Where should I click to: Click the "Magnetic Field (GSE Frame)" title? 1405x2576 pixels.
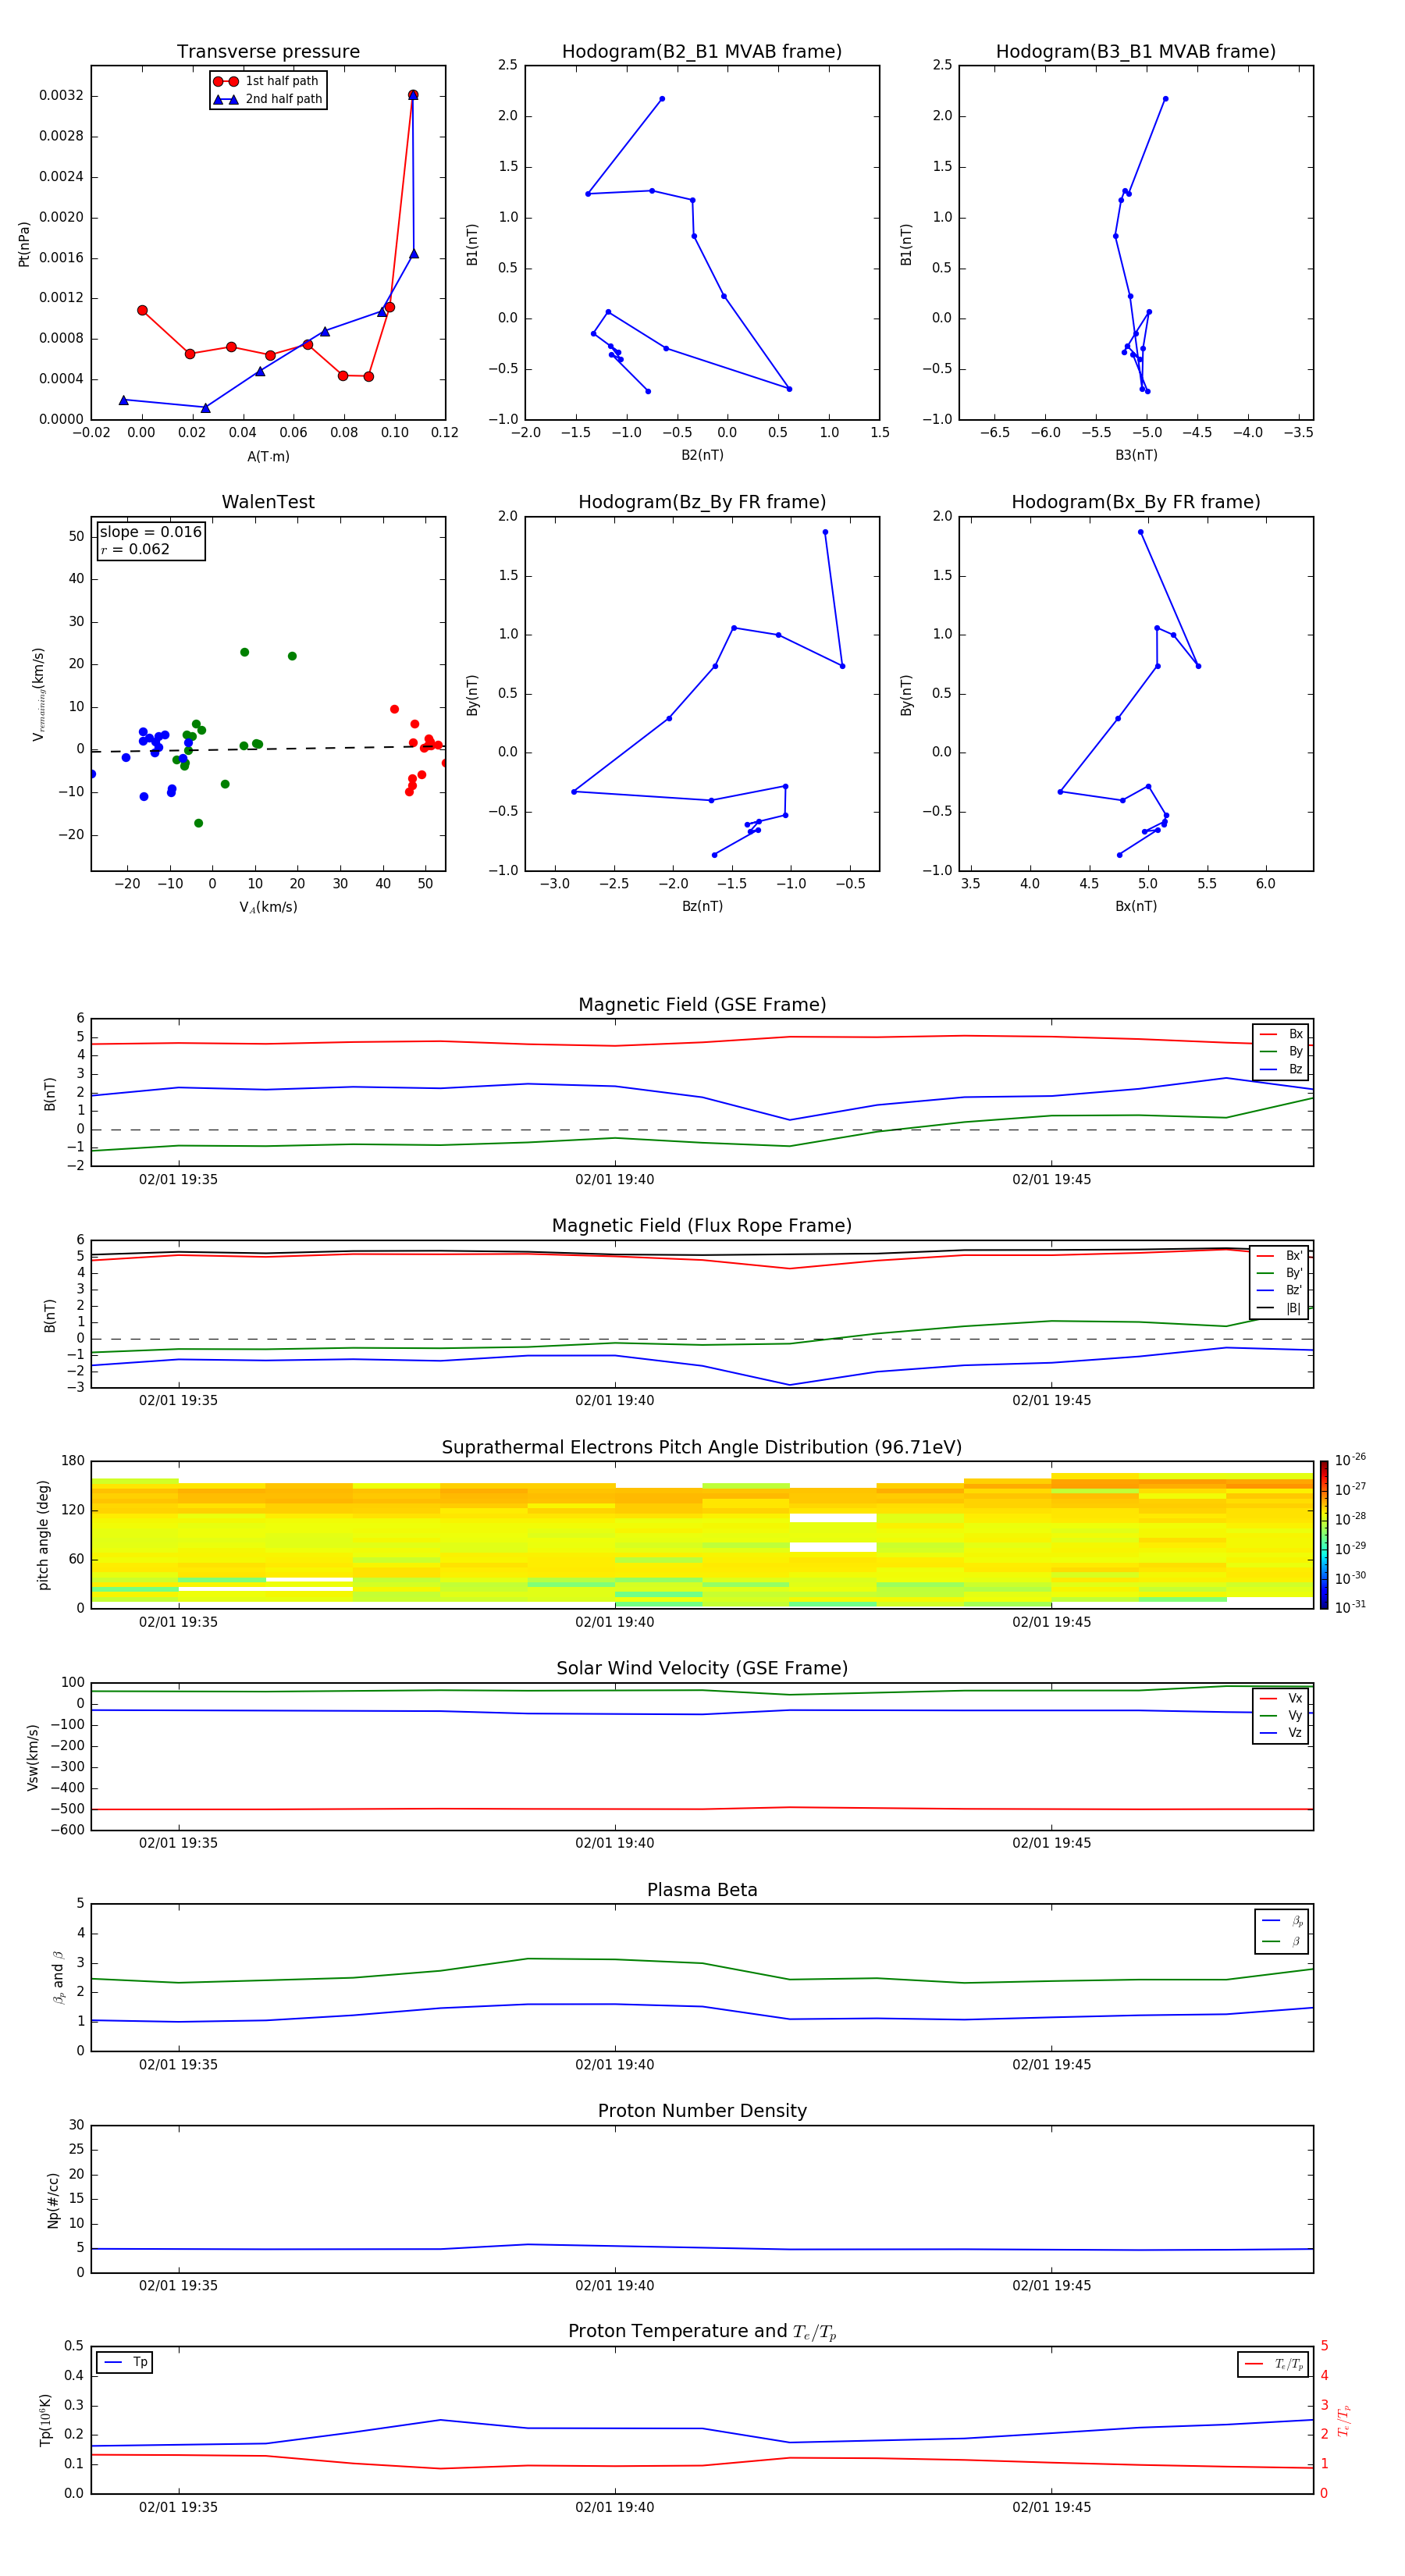point(702,1005)
